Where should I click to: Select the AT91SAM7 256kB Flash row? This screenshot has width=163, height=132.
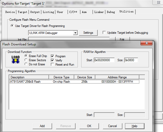tap(74, 82)
